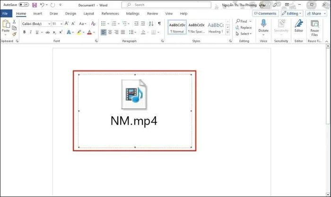Screen dimensions: 331x197
Task: Open the Editing mode dropdown
Action: [x=292, y=14]
